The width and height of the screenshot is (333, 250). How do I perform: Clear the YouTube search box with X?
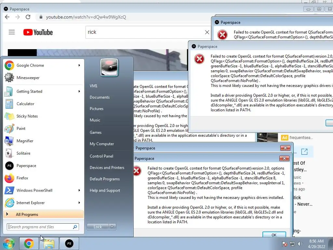pyautogui.click(x=207, y=32)
